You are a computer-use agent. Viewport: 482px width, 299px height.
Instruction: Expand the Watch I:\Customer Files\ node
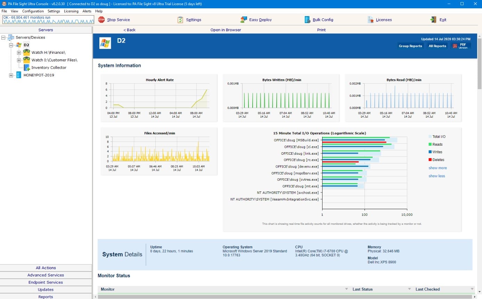pos(19,60)
